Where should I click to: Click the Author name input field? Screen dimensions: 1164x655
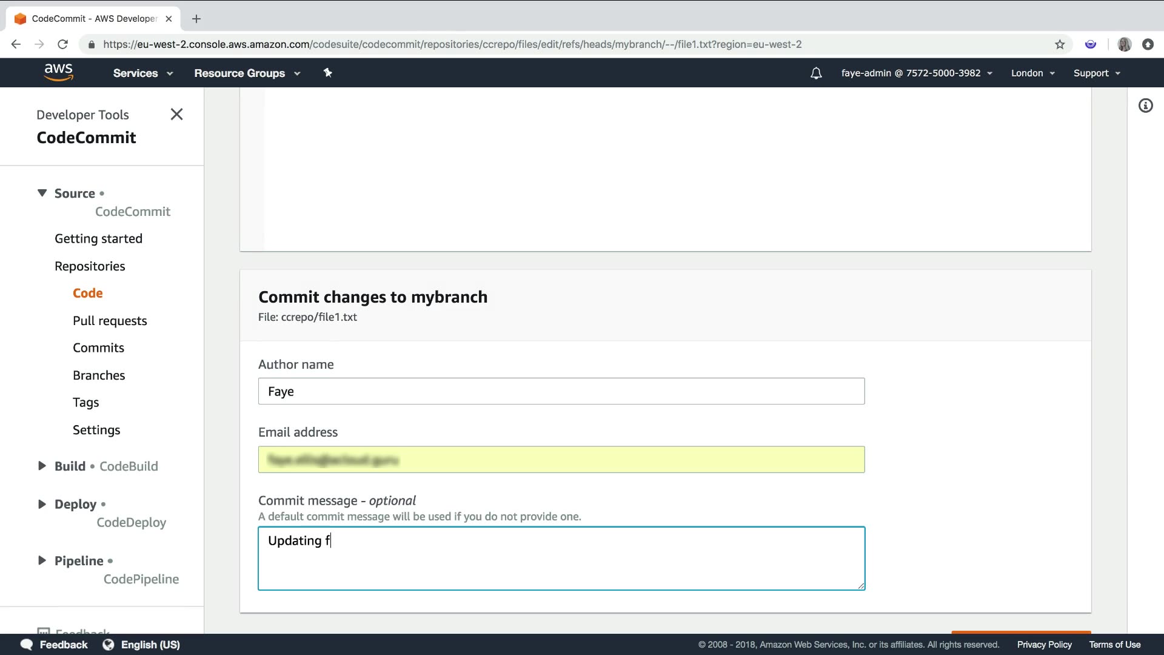(561, 391)
